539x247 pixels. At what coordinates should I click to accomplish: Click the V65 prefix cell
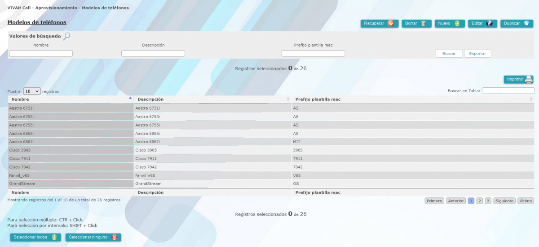pos(413,175)
